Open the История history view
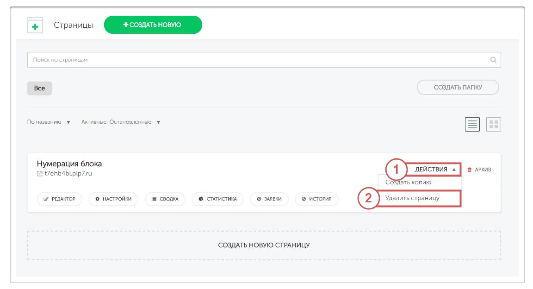Screen dimensions: 533x289 (x=316, y=199)
